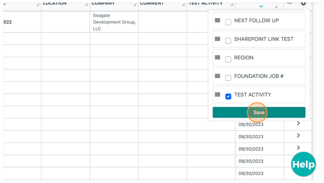Sort by the LOCATION column header

[x=55, y=3]
